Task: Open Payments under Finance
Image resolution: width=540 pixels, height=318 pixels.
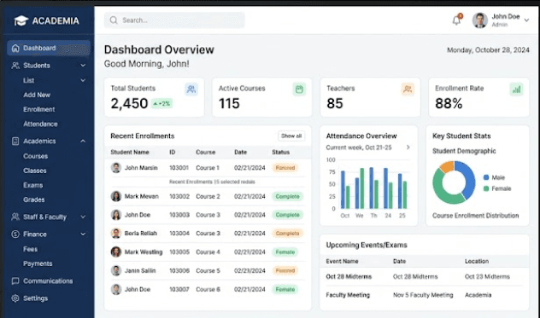Action: [x=38, y=263]
